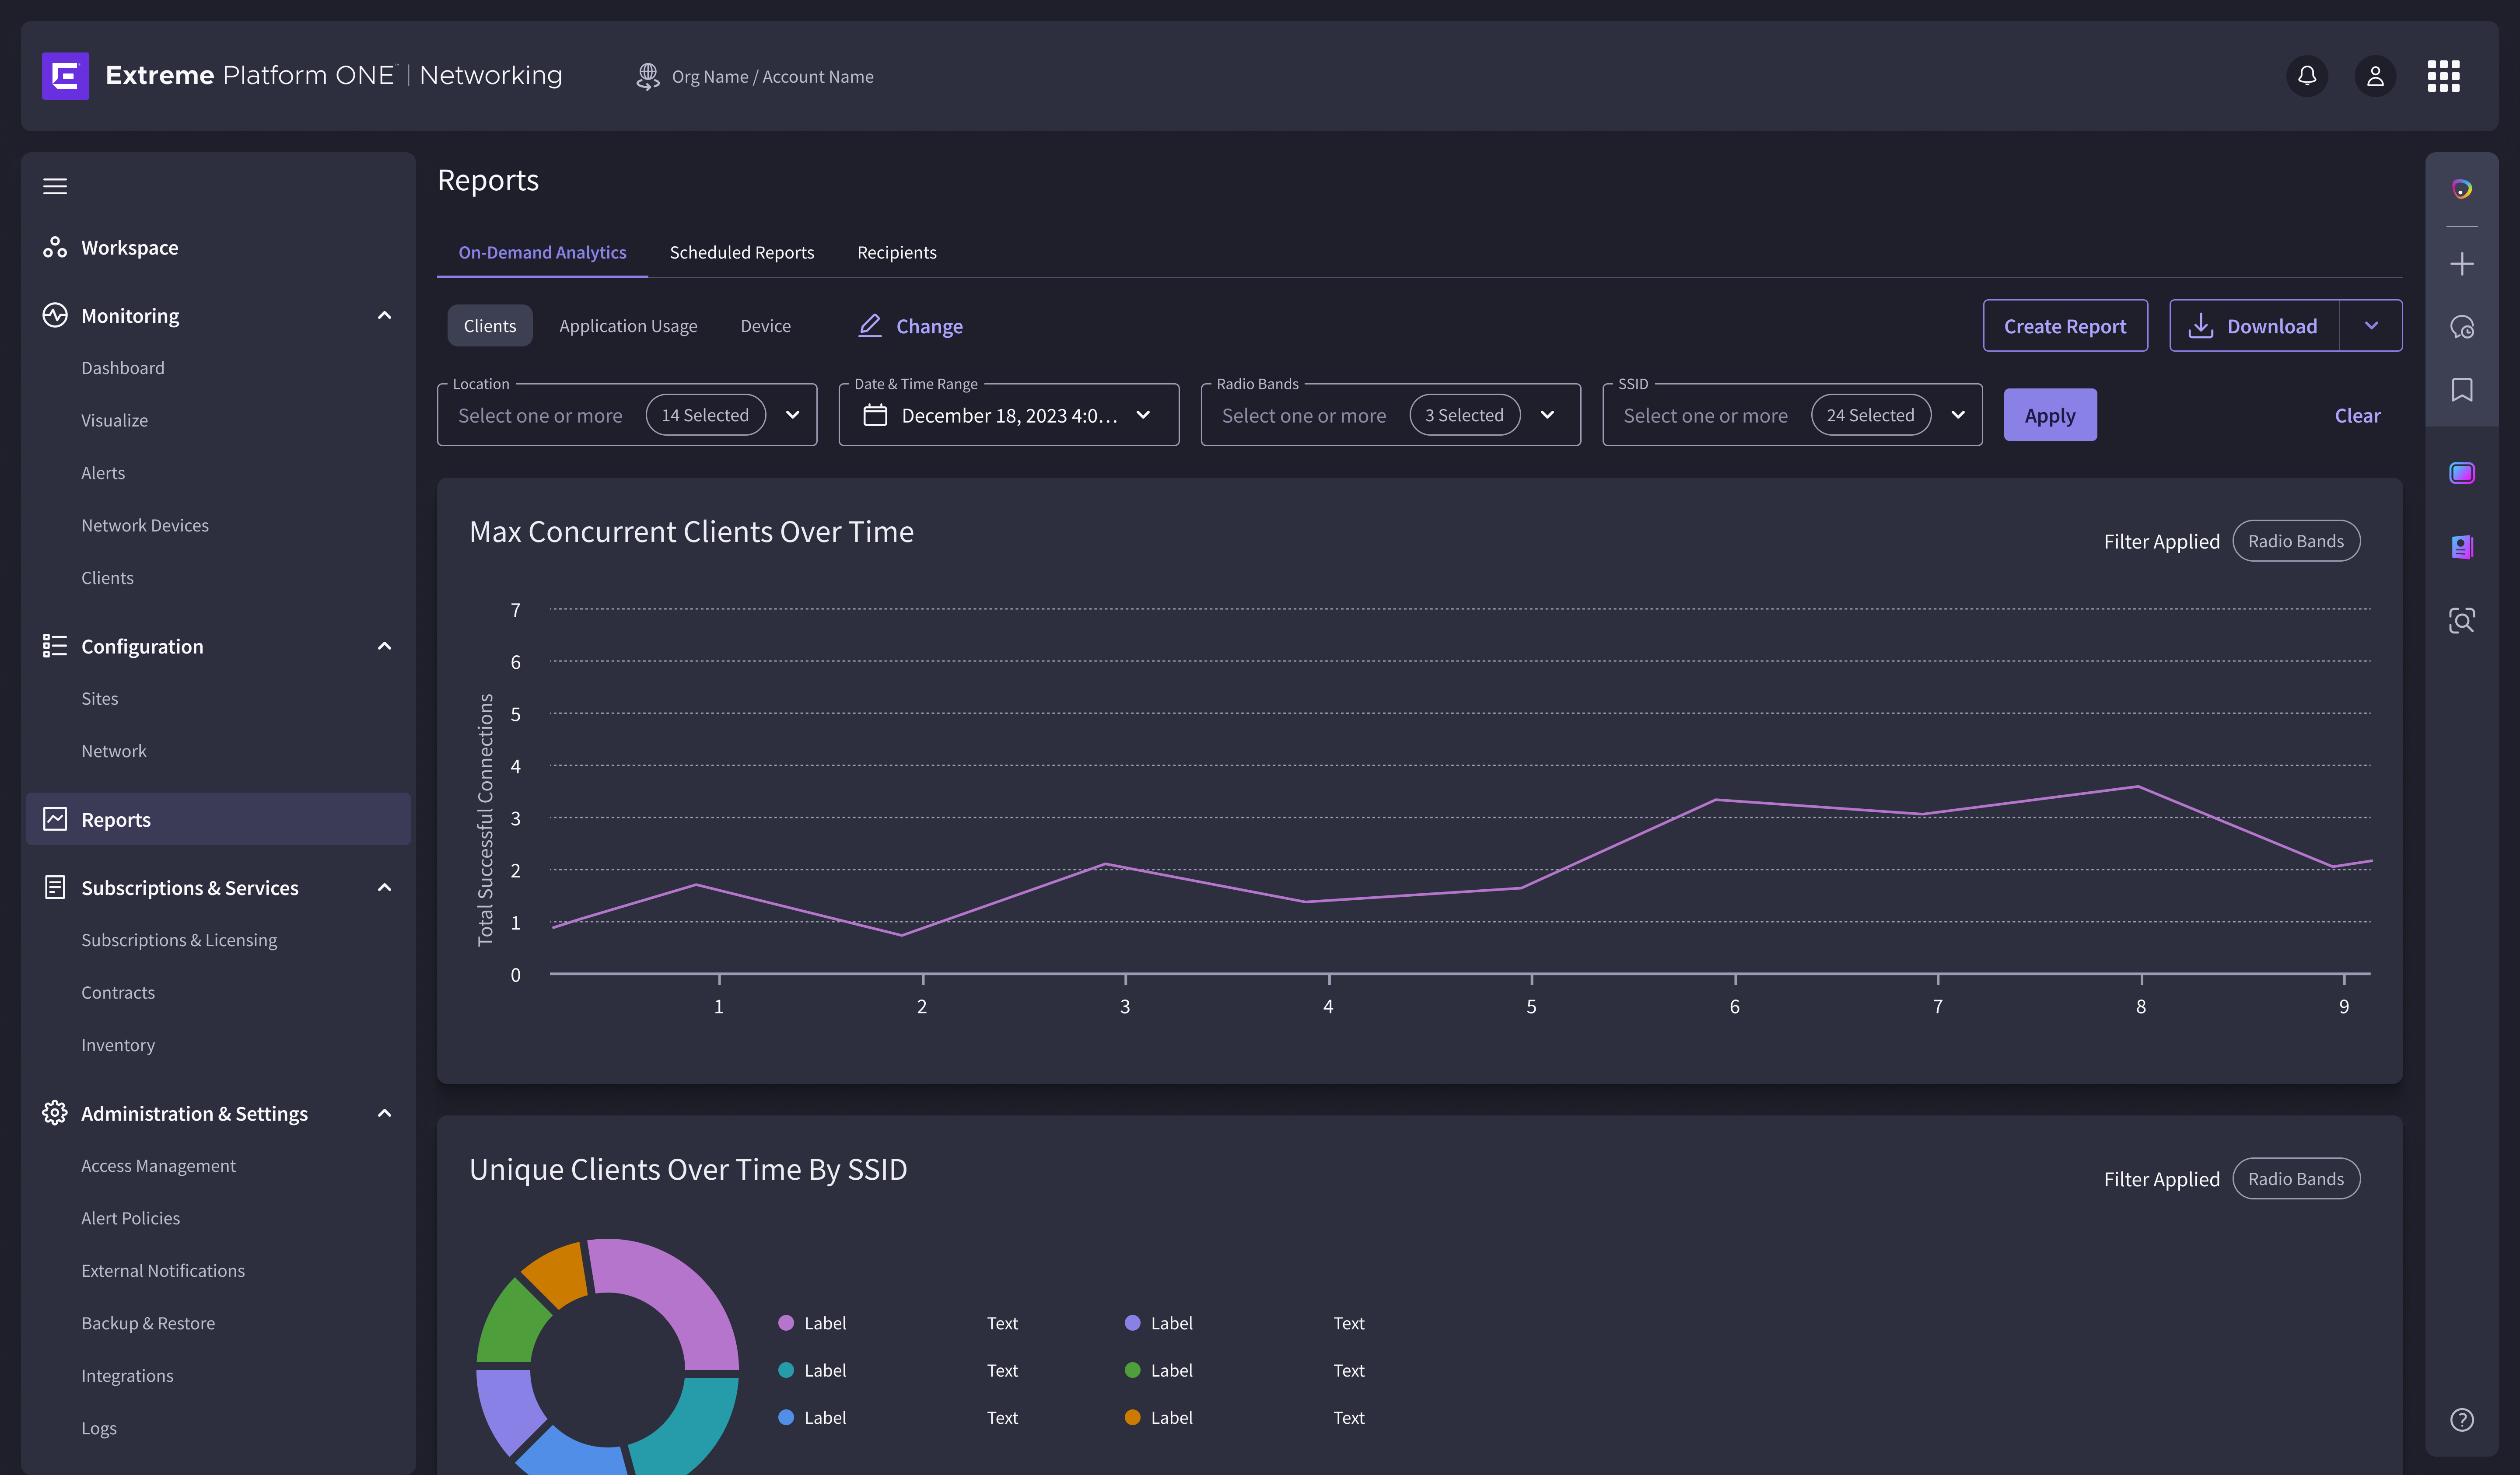Screen dimensions: 2520x1475
Task: Open the Date & Time Range dropdown arrow
Action: pyautogui.click(x=1143, y=415)
